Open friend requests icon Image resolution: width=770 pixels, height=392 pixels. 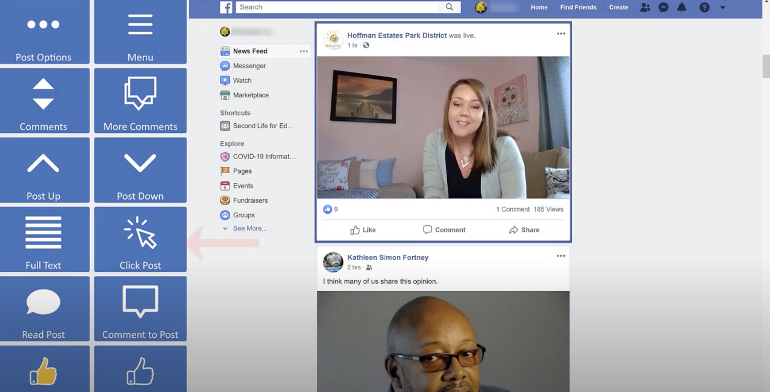pos(645,7)
